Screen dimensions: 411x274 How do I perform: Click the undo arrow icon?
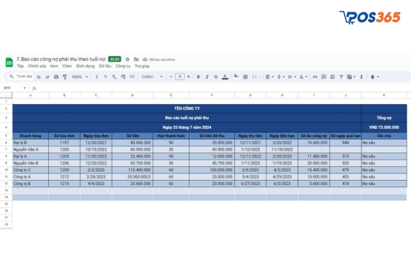tap(39, 77)
